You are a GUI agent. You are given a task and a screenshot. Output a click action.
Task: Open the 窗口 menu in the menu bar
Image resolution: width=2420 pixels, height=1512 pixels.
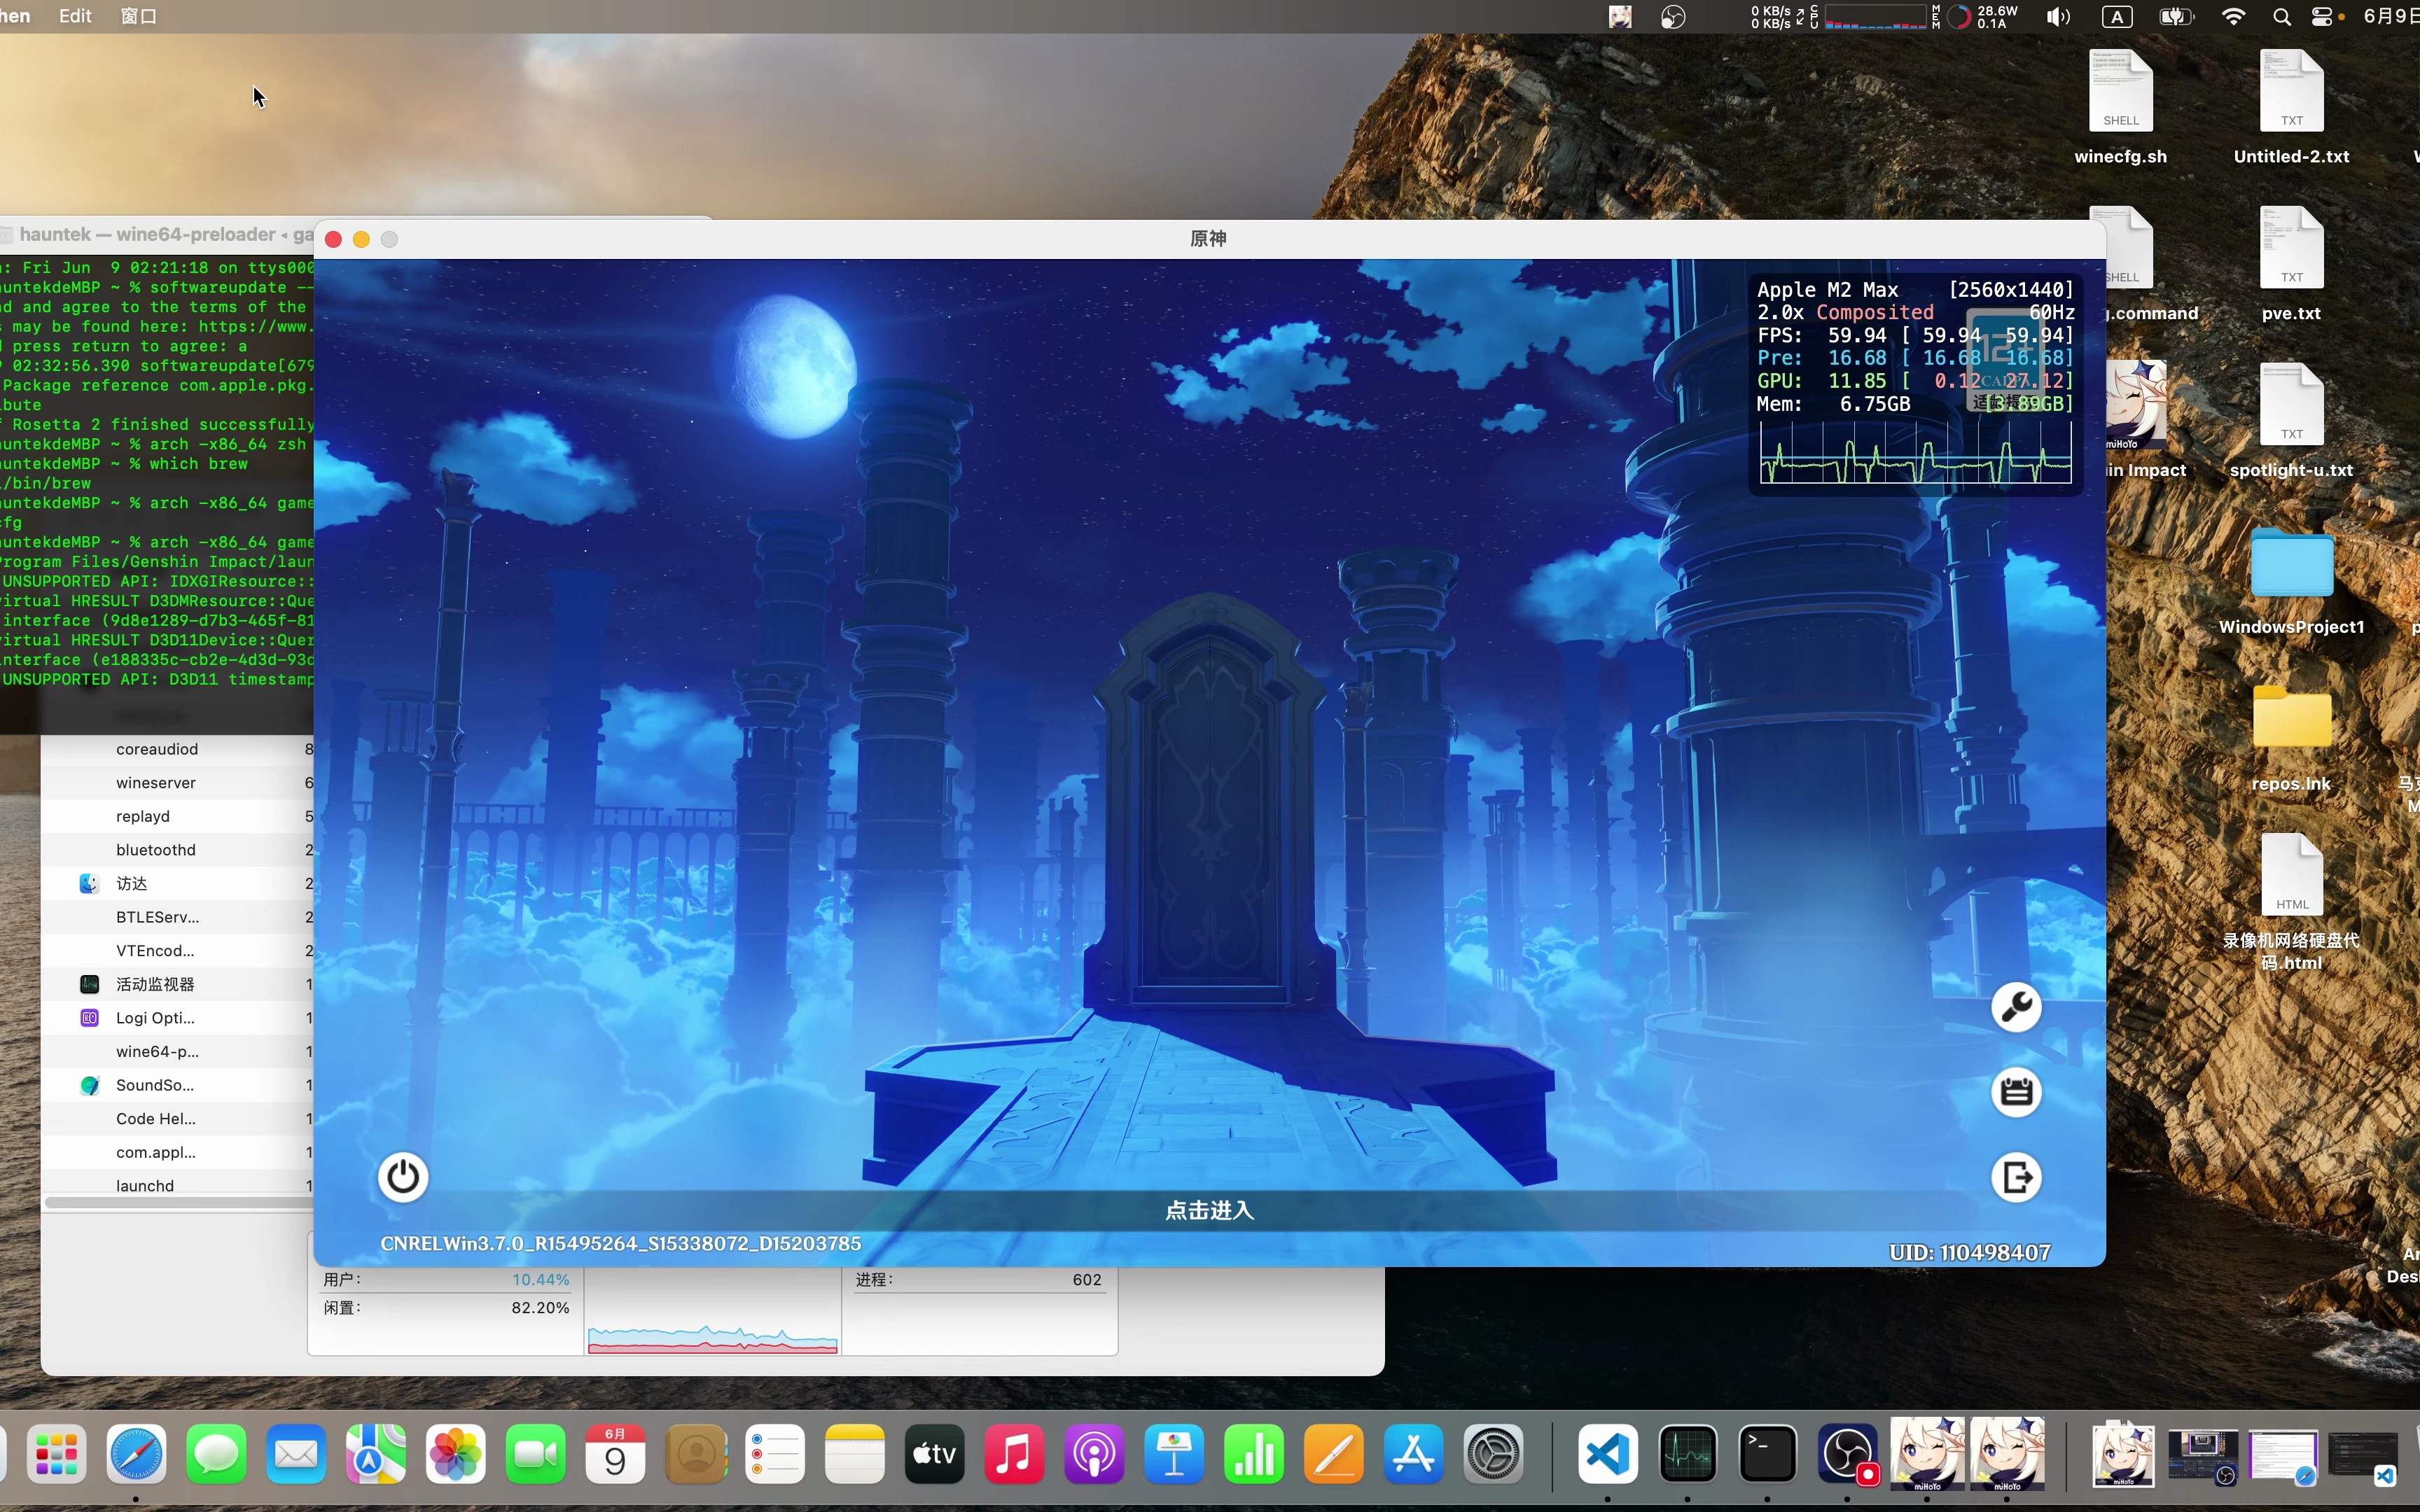tap(138, 16)
